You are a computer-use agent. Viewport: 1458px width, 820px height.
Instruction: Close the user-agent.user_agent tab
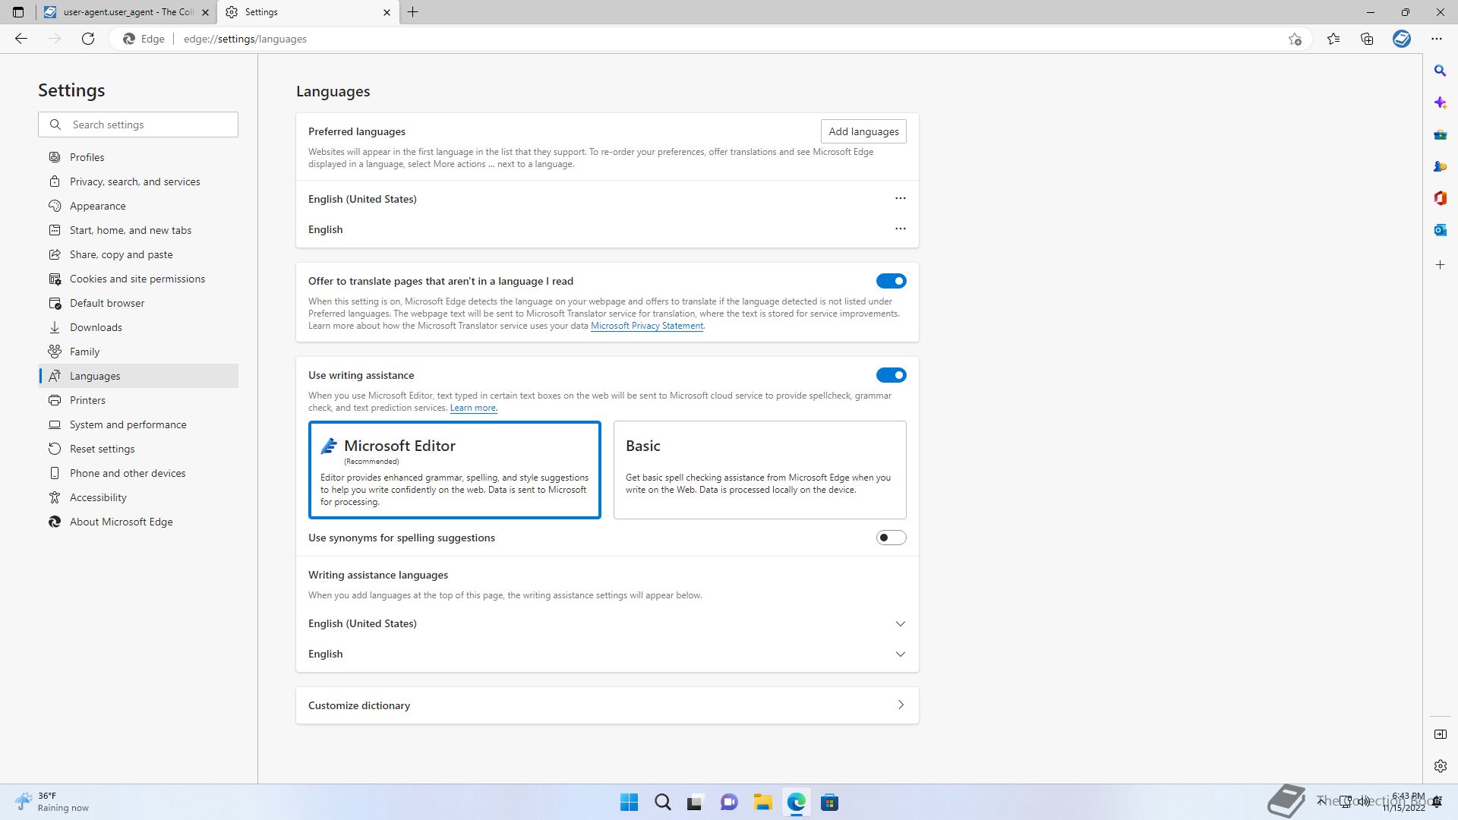point(205,12)
